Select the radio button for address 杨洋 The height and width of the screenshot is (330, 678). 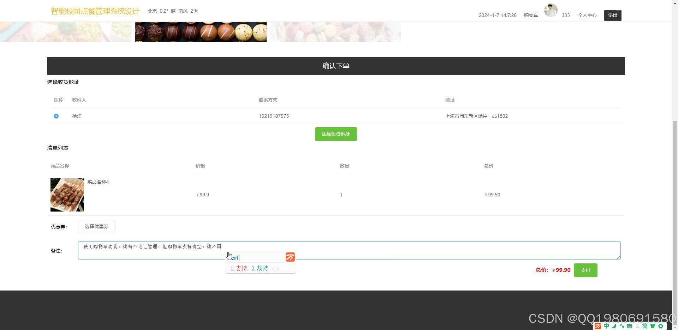point(56,116)
